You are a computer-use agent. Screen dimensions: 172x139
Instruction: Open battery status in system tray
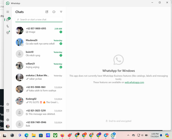[147, 135]
